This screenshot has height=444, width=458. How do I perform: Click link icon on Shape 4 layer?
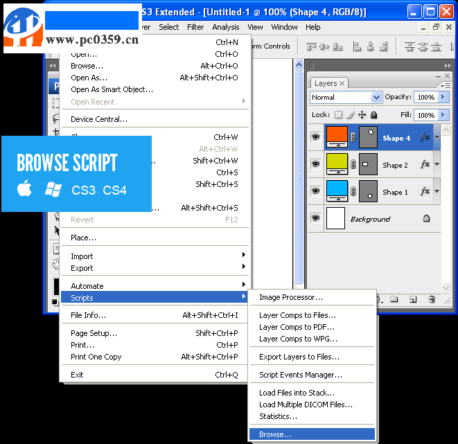click(353, 137)
